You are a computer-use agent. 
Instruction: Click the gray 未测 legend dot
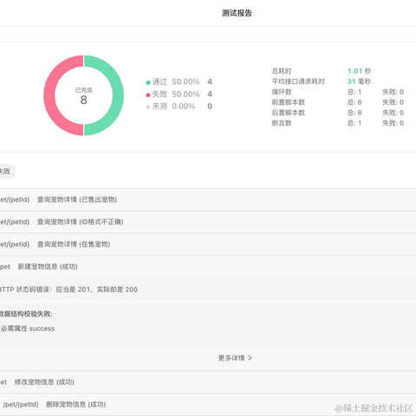(148, 107)
